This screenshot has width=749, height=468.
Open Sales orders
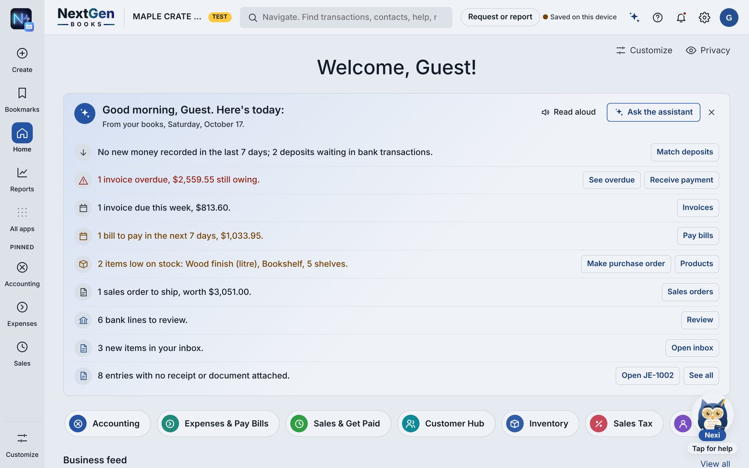(690, 292)
